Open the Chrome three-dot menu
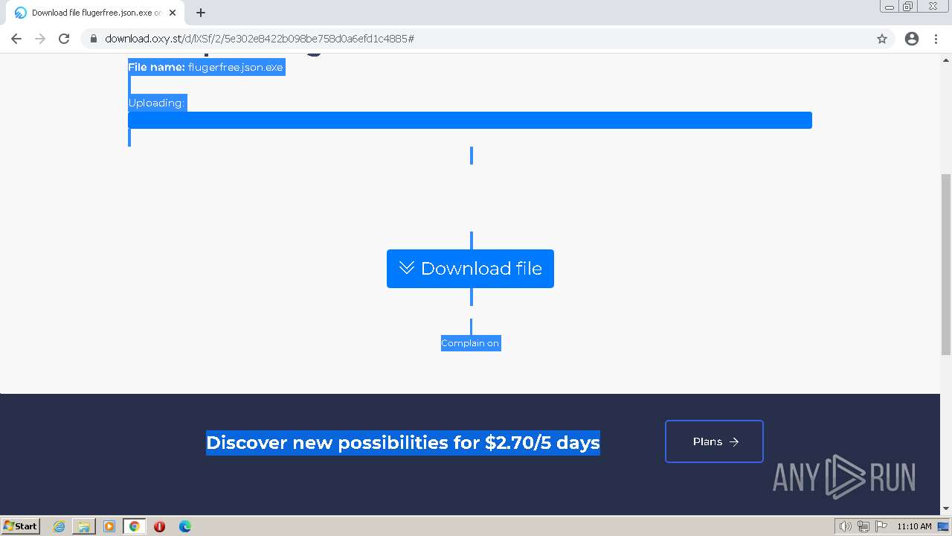The width and height of the screenshot is (952, 536). [x=936, y=39]
